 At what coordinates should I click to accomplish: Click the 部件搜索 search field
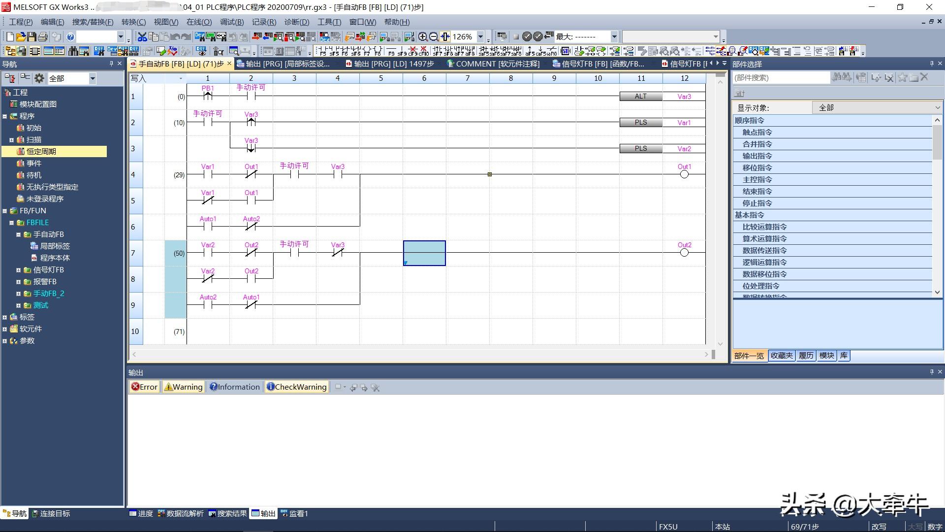tap(780, 78)
